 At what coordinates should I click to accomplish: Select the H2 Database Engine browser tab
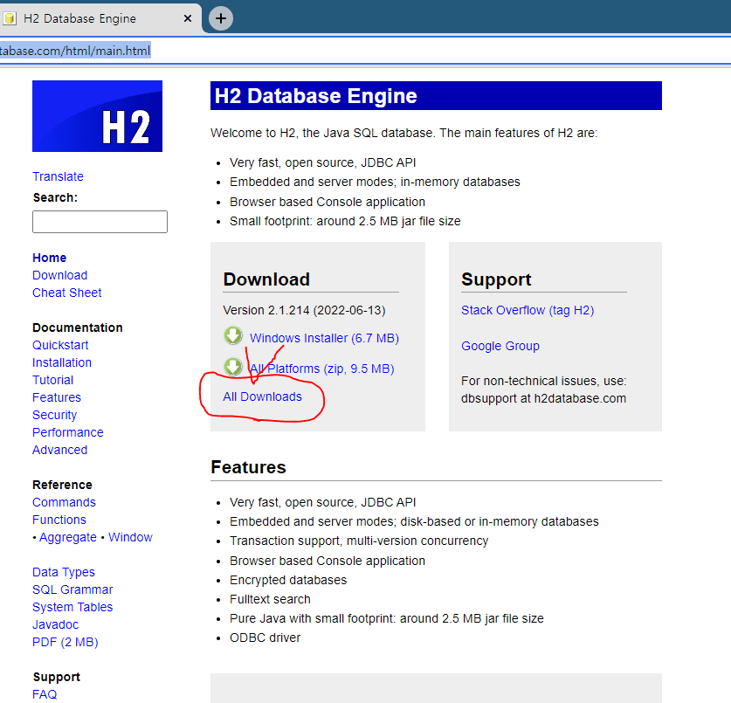click(x=87, y=18)
